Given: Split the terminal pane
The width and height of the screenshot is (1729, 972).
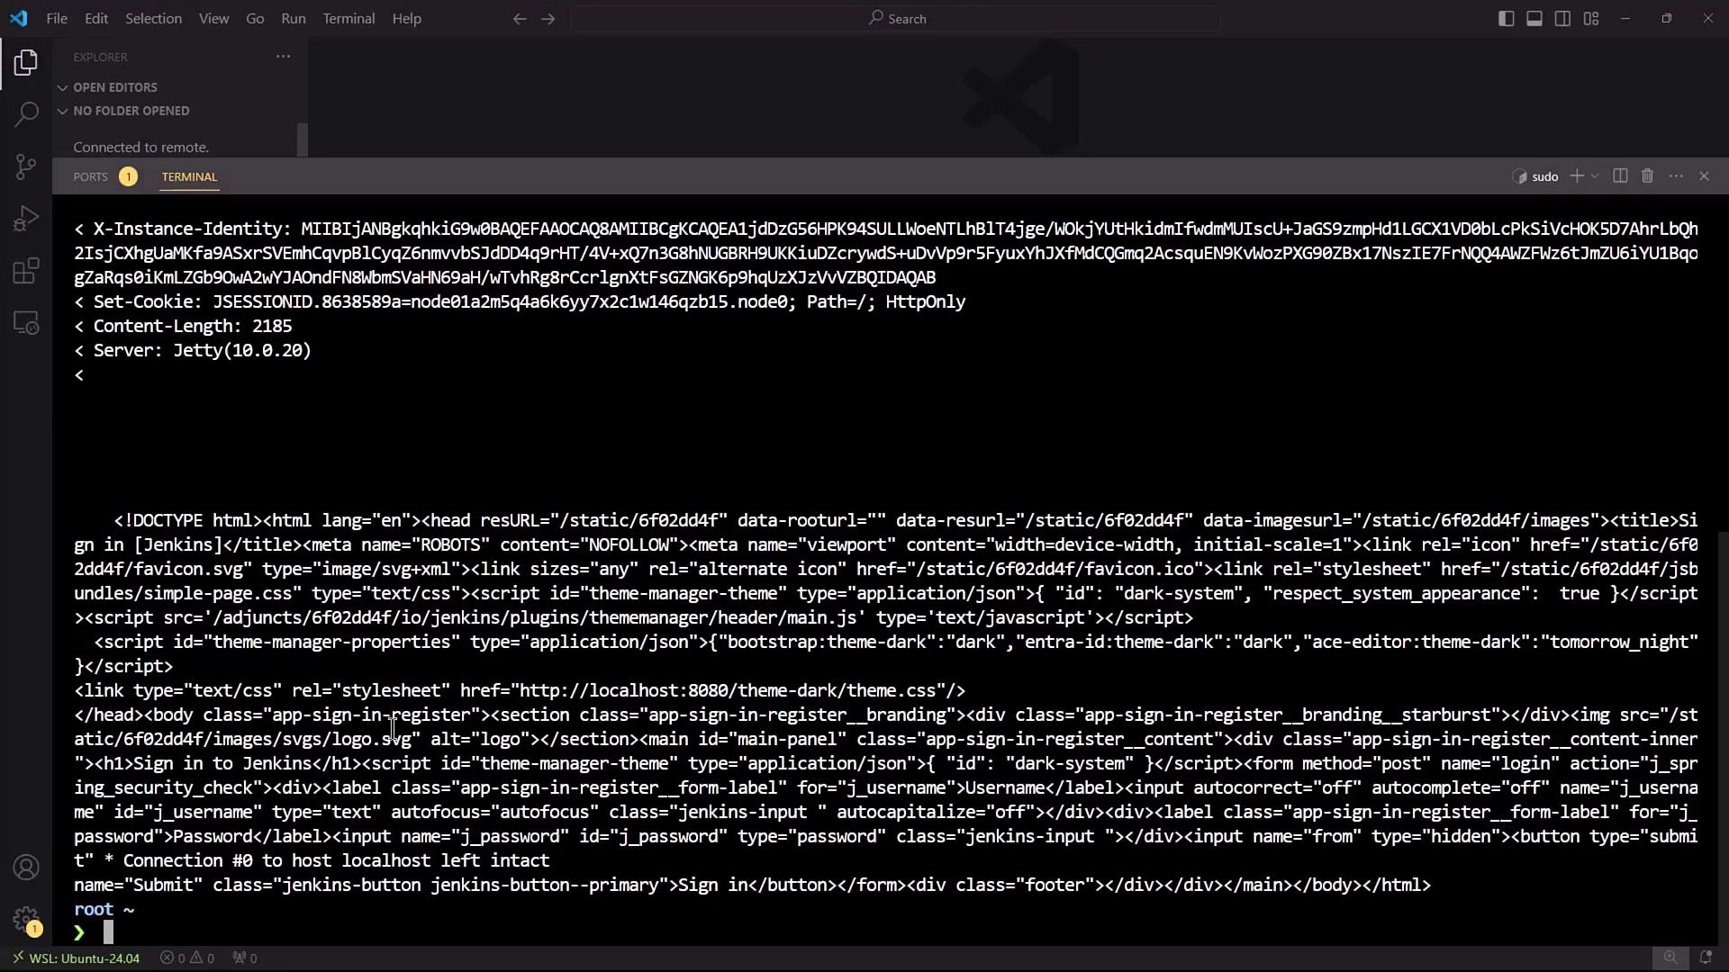Looking at the screenshot, I should [1620, 176].
